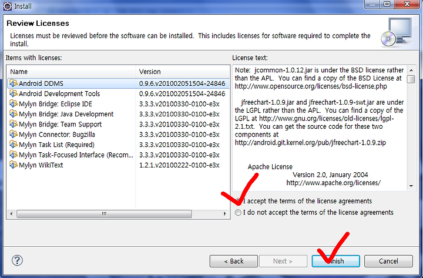
Task: Click the Finish button
Action: (x=335, y=261)
